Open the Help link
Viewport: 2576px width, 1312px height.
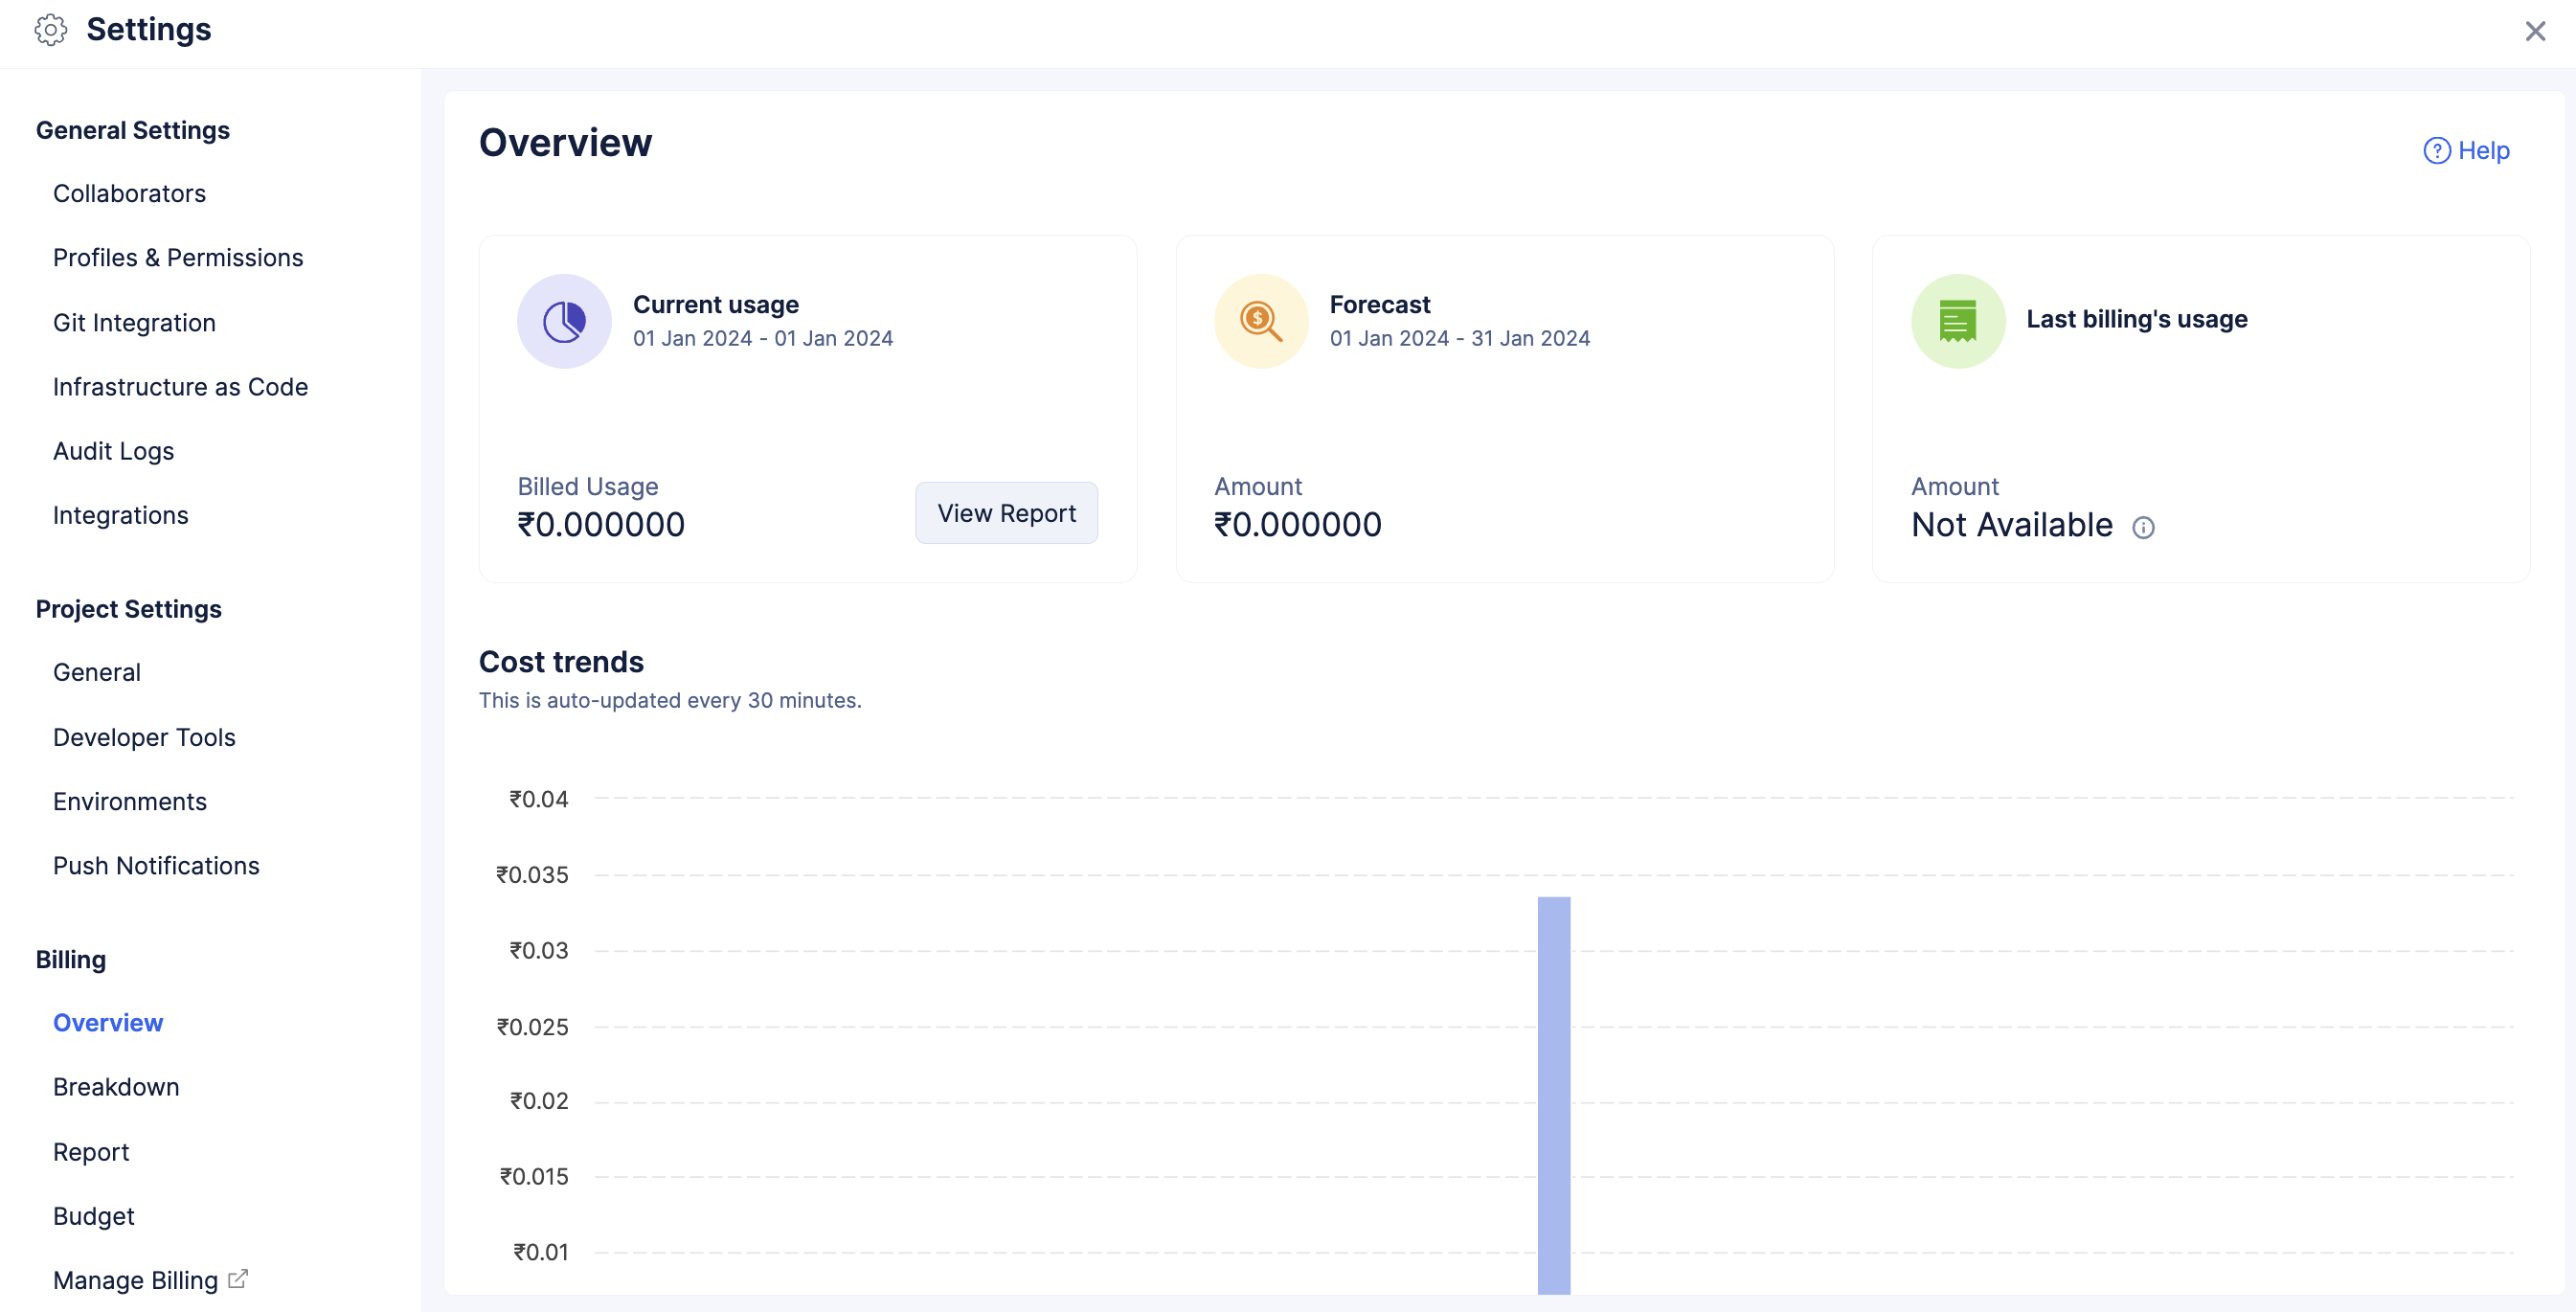[2483, 151]
